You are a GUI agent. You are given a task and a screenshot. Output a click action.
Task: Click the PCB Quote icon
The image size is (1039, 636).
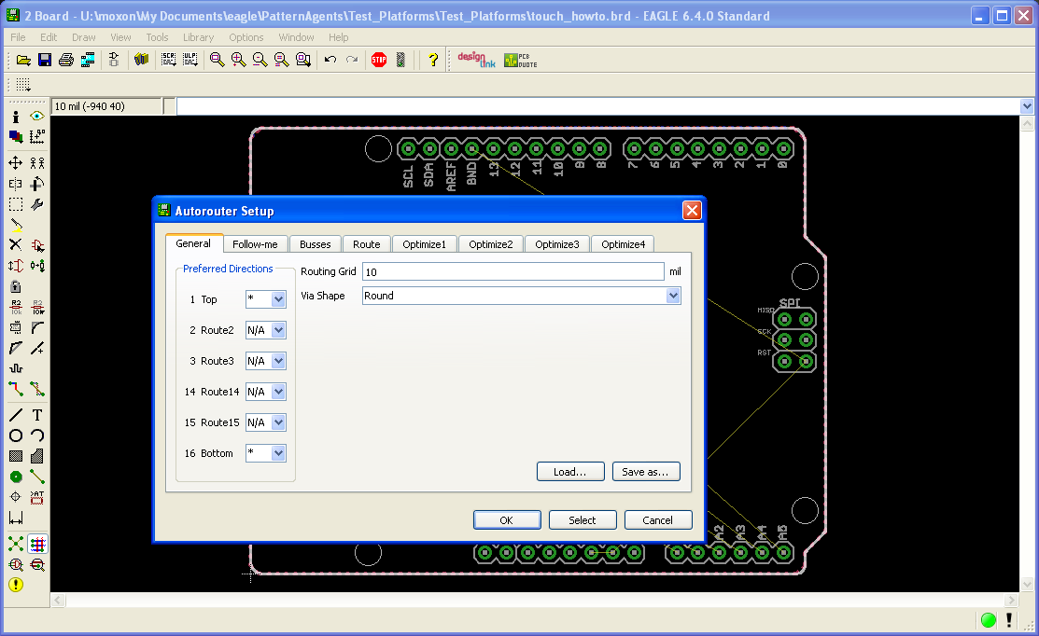point(521,61)
